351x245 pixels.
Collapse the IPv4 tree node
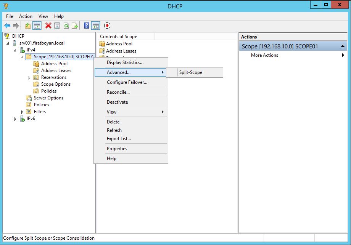(x=15, y=50)
